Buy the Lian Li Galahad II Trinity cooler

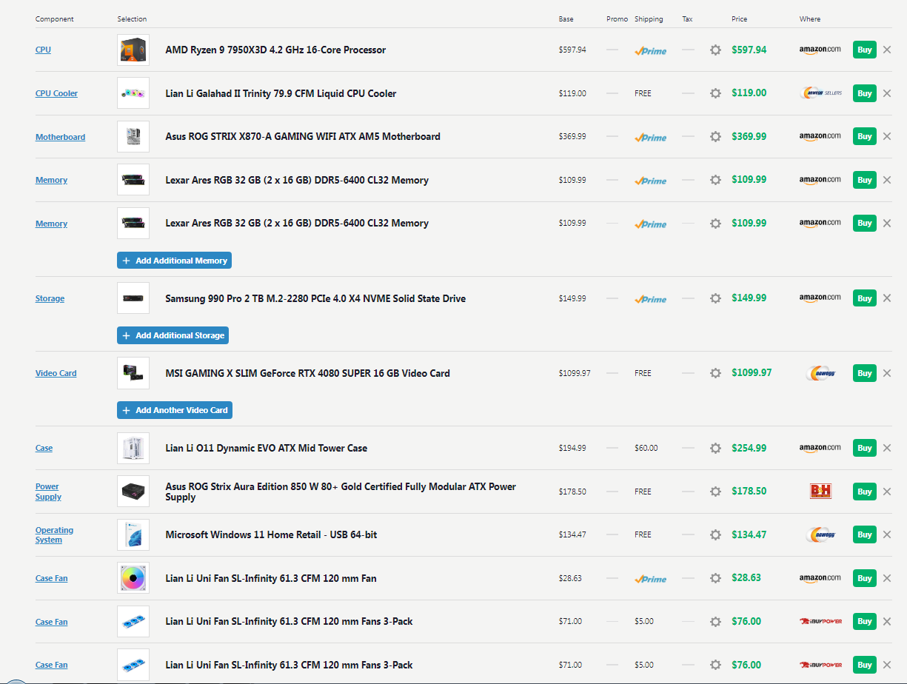(x=865, y=93)
